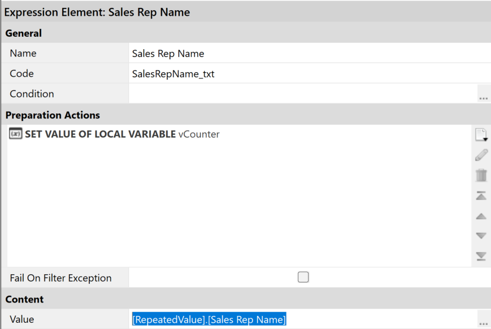The height and width of the screenshot is (329, 491).
Task: Collapse the Preparation Actions section header
Action: [x=53, y=115]
